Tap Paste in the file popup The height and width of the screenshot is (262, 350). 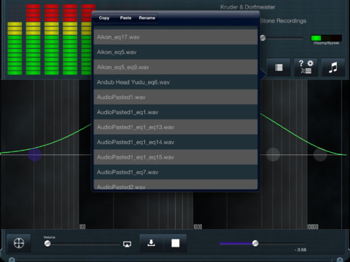click(125, 17)
